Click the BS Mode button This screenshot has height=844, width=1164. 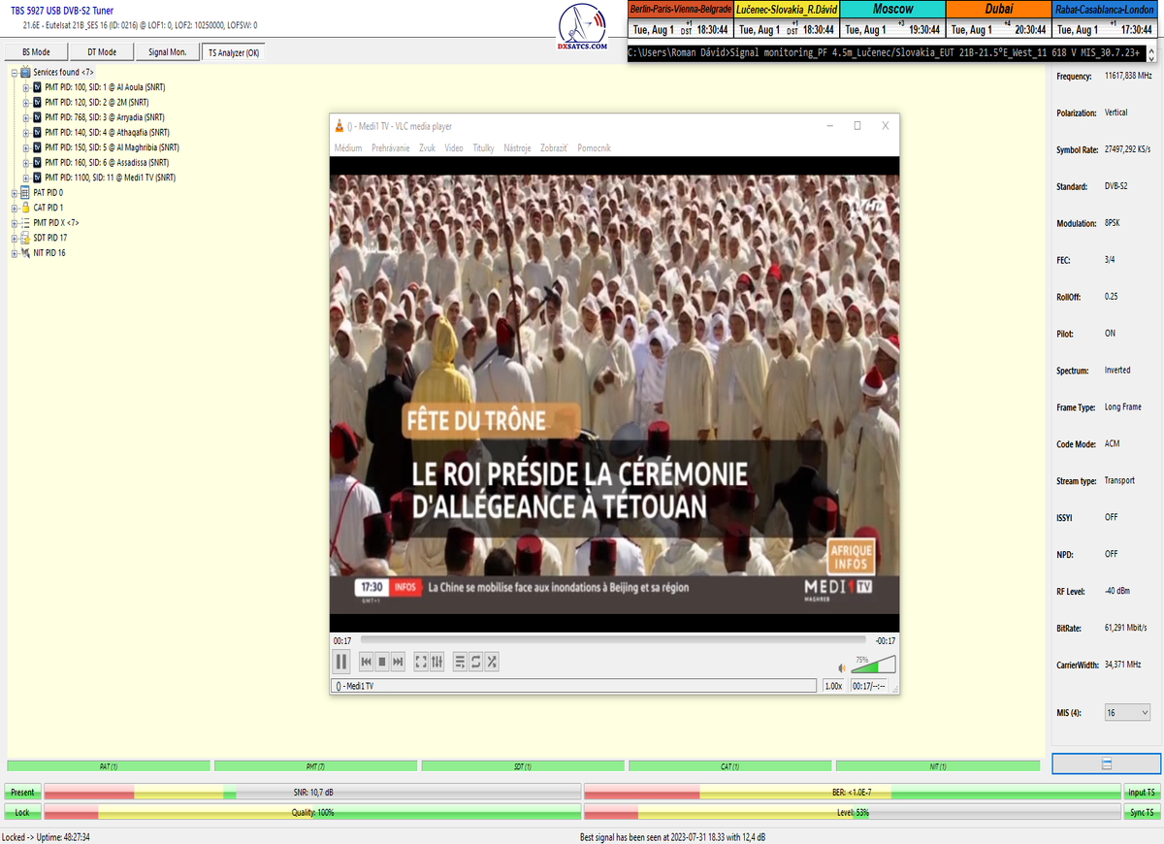click(x=36, y=52)
